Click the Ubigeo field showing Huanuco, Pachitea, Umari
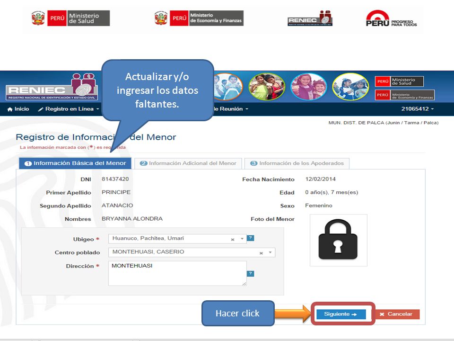 click(x=177, y=239)
